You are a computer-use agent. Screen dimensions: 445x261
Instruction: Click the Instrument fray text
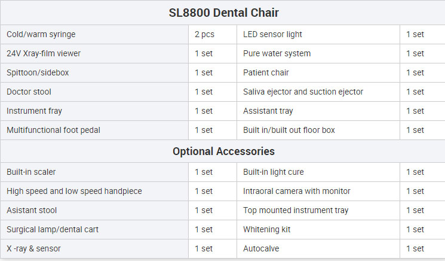[x=34, y=111]
